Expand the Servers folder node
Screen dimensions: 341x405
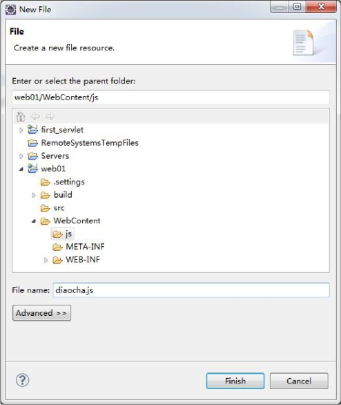click(21, 156)
